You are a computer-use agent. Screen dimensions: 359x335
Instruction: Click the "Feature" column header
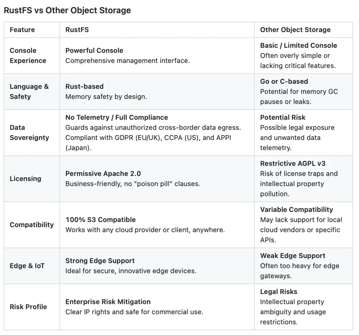pos(22,30)
